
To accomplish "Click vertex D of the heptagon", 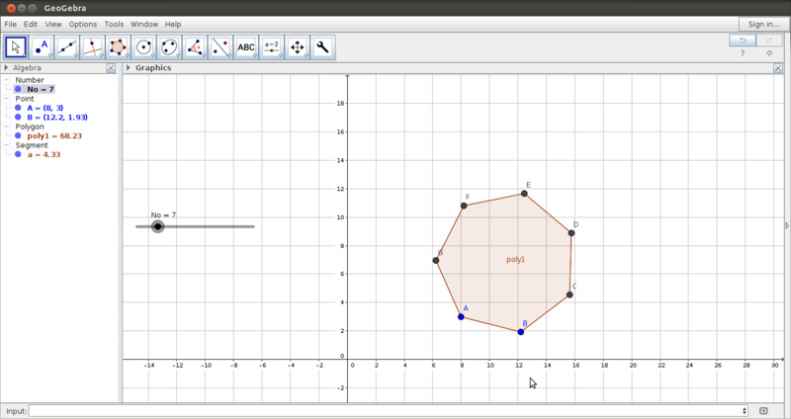I will [x=571, y=233].
